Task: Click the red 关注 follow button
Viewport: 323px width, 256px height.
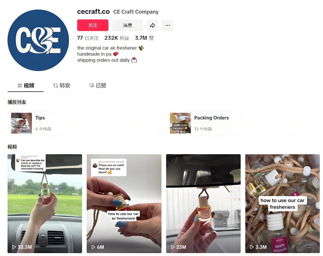Action: click(93, 25)
